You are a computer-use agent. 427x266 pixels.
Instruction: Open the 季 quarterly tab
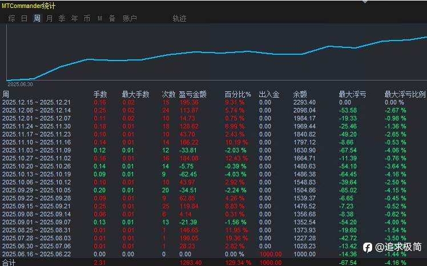pos(62,18)
